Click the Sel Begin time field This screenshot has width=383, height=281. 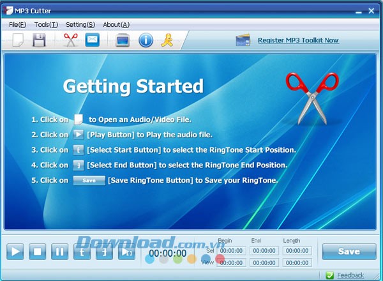[231, 251]
